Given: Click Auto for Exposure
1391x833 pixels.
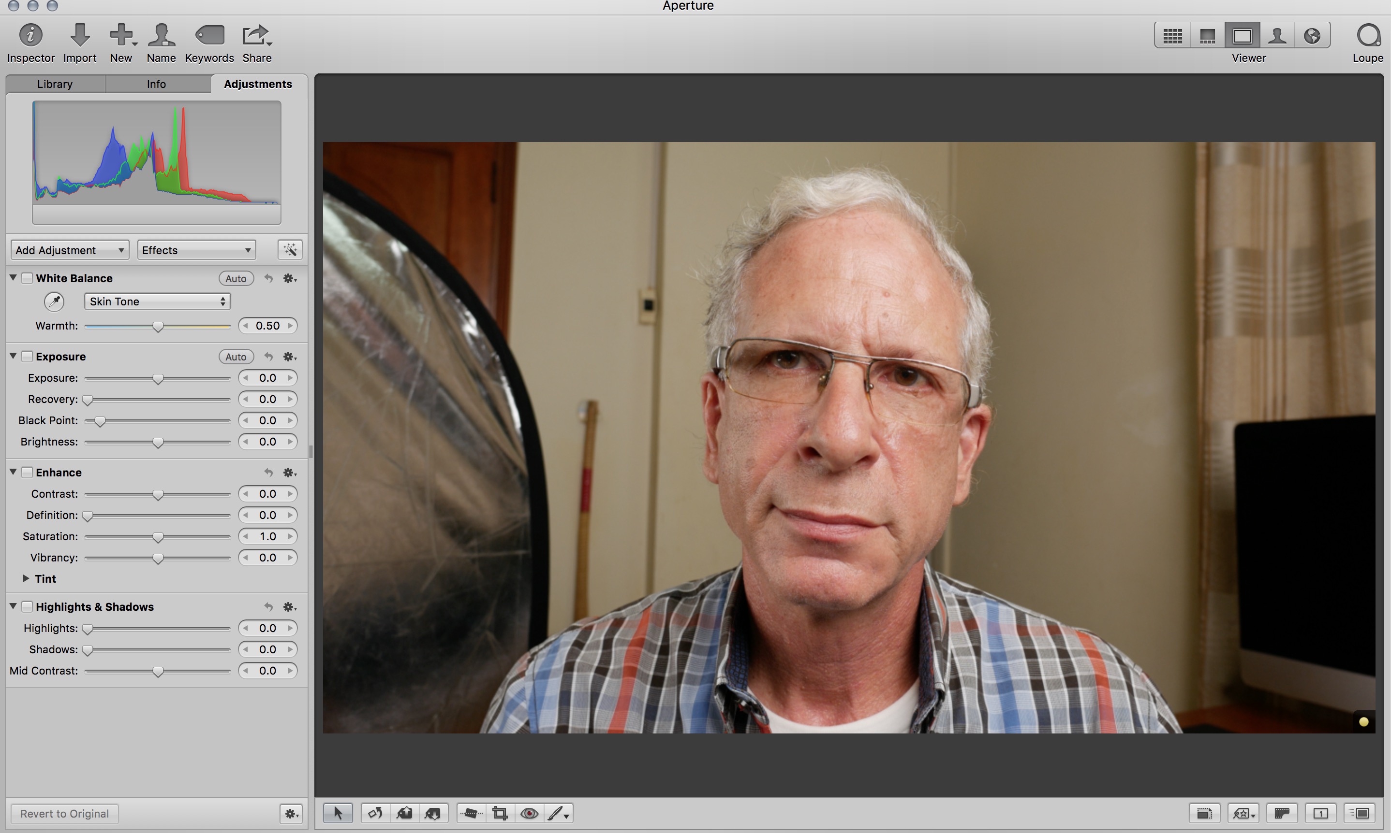Looking at the screenshot, I should 236,357.
